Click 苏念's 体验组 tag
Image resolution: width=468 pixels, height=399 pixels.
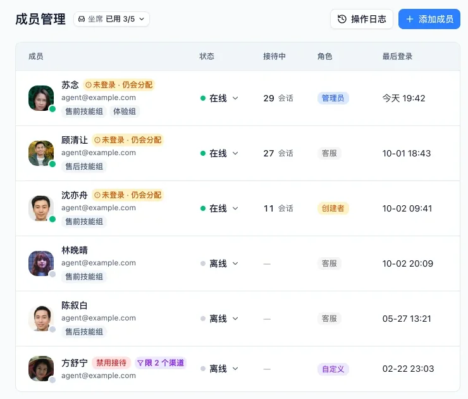(x=125, y=111)
